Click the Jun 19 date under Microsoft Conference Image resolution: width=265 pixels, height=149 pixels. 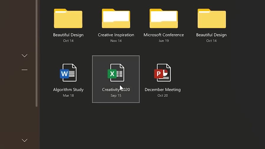point(164,41)
